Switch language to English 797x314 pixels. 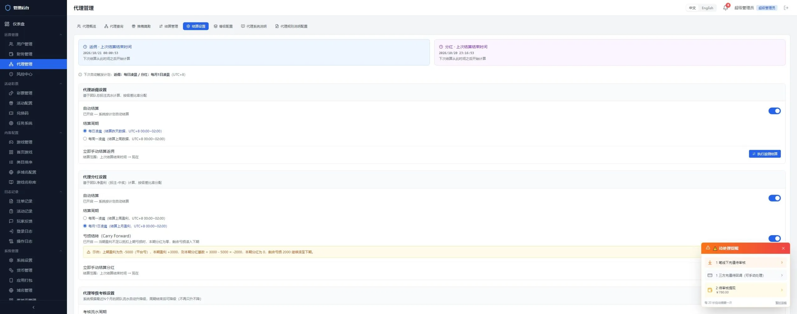pyautogui.click(x=707, y=8)
